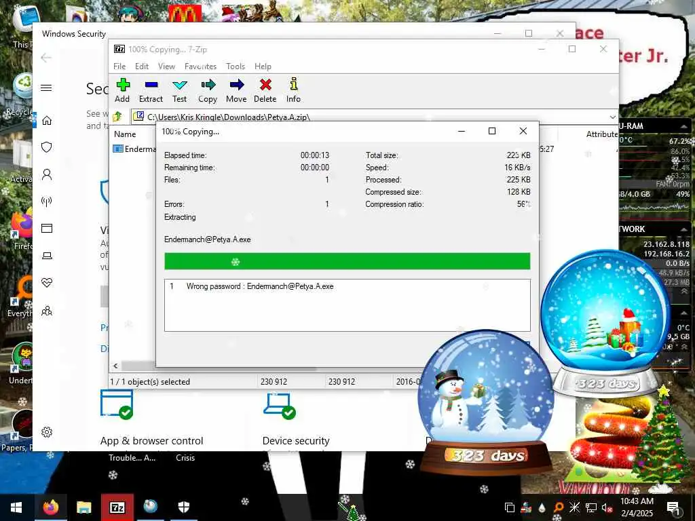
Task: Open Home in Windows Security sidebar
Action: (x=47, y=121)
